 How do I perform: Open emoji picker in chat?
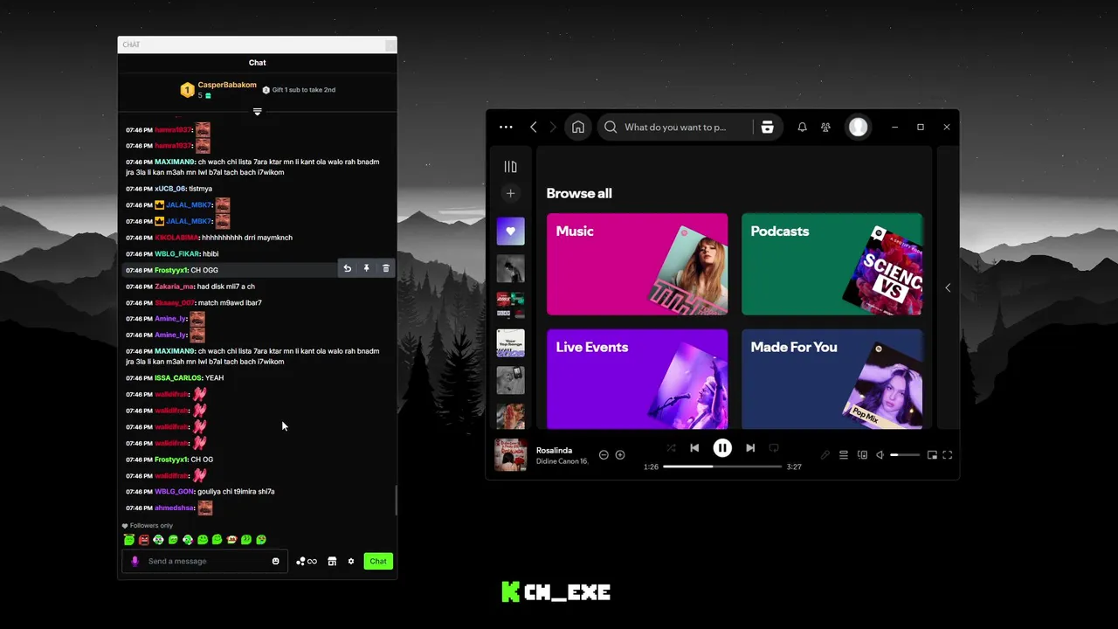point(275,561)
